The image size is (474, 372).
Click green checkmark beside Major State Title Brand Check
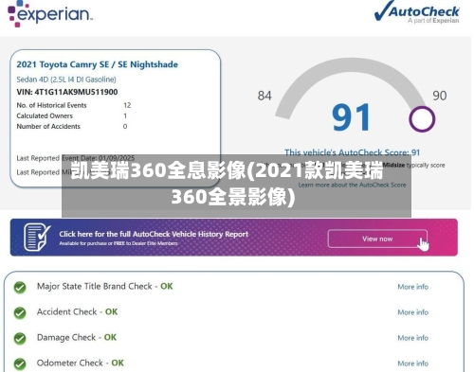[20, 288]
